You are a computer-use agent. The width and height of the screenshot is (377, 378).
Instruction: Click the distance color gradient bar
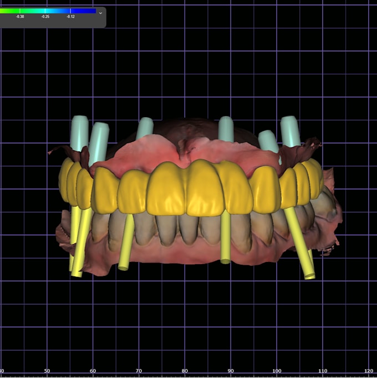tap(48, 11)
